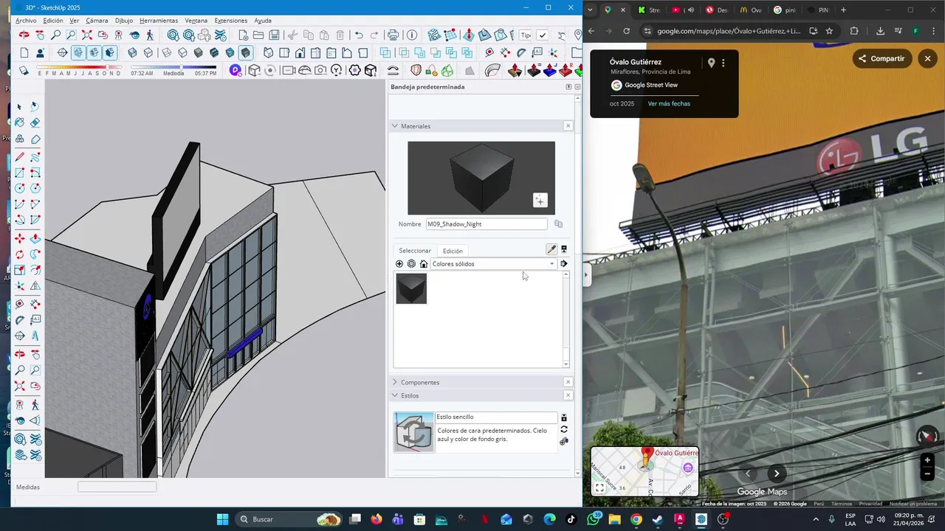945x531 pixels.
Task: Click the Zoom Extents icon in top toolbar
Action: coord(86,35)
